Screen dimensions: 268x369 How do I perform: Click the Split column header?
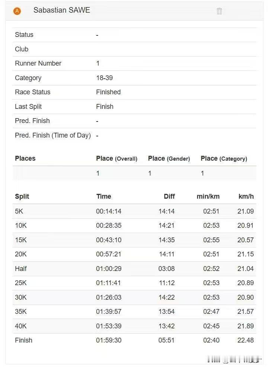coord(22,196)
